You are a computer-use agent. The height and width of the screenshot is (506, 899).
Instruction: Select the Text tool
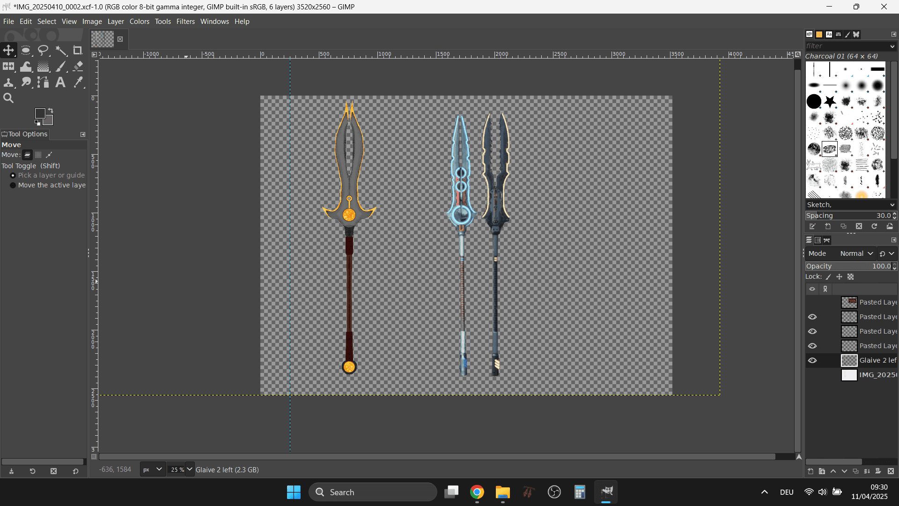tap(60, 82)
